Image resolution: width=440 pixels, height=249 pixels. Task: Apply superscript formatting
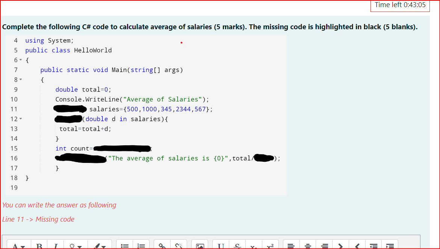click(x=270, y=246)
